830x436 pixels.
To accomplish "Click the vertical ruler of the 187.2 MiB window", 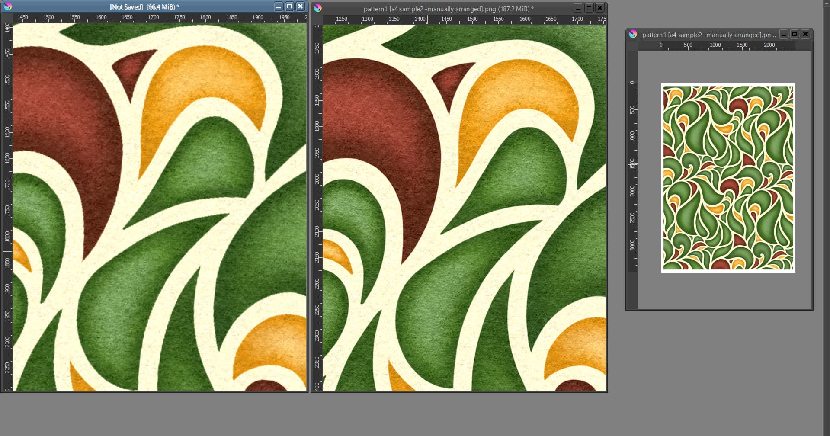I will [x=317, y=208].
